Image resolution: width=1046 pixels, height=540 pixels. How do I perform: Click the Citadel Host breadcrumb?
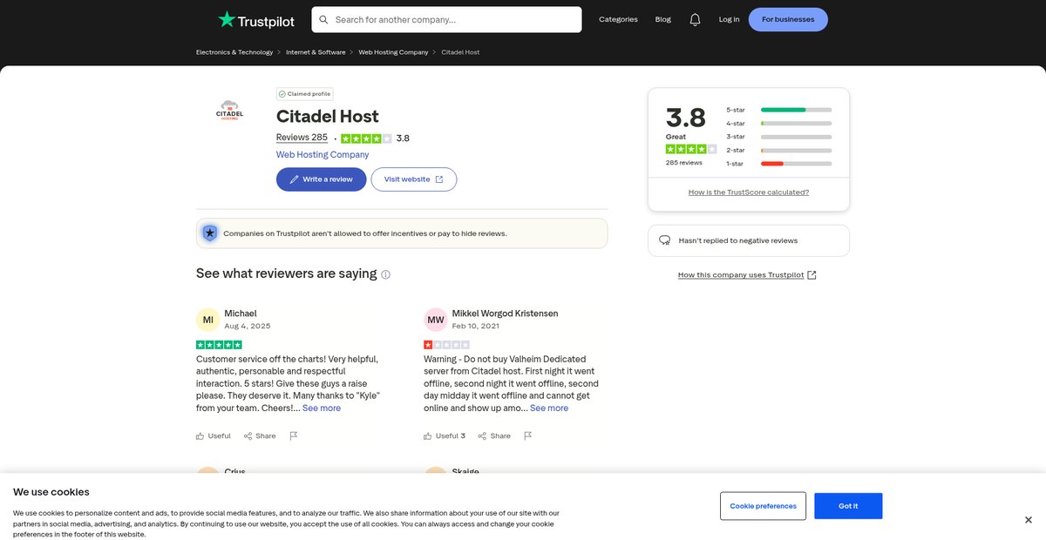(x=460, y=52)
